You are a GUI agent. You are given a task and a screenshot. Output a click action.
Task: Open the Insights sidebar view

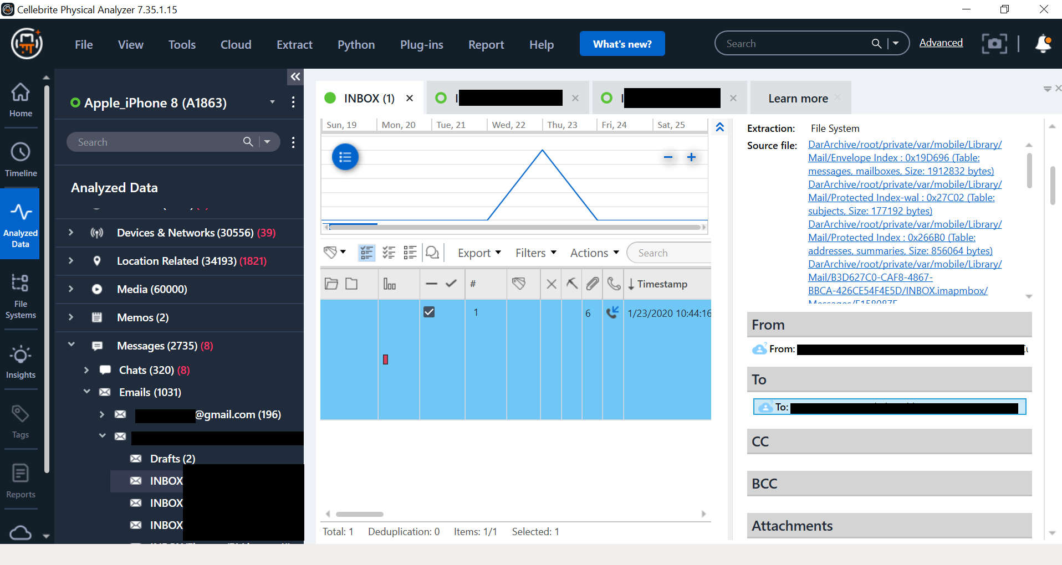coord(21,362)
